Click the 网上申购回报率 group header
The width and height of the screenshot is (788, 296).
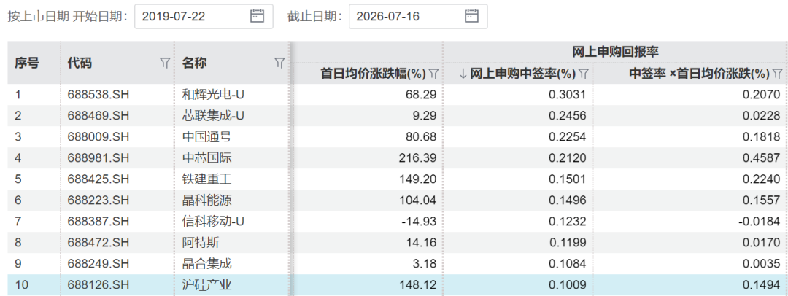click(x=616, y=51)
